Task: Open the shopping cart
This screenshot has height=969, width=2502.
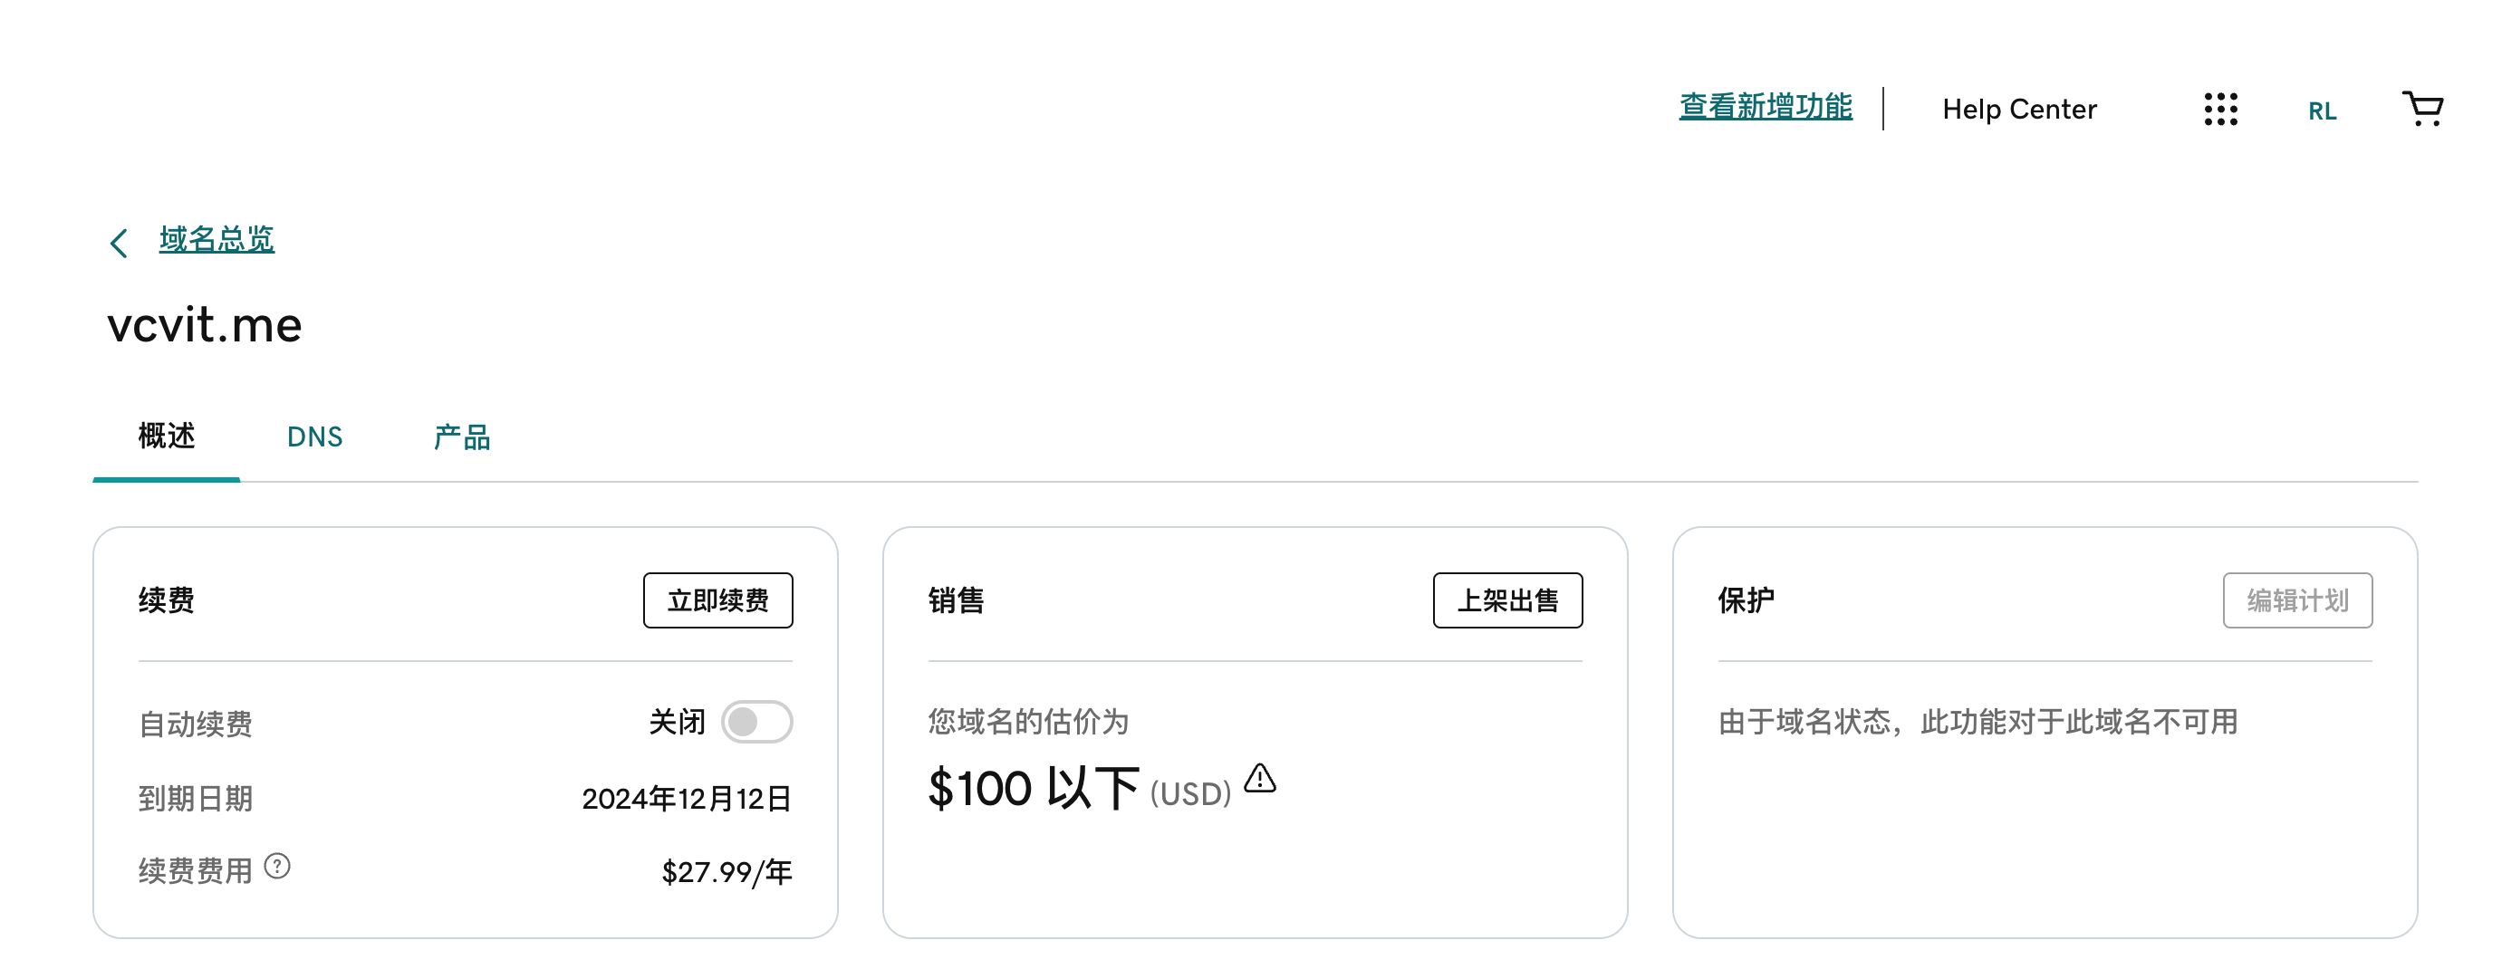Action: (x=2422, y=108)
